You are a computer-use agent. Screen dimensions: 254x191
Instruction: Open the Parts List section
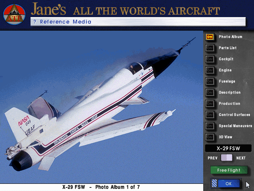227,48
